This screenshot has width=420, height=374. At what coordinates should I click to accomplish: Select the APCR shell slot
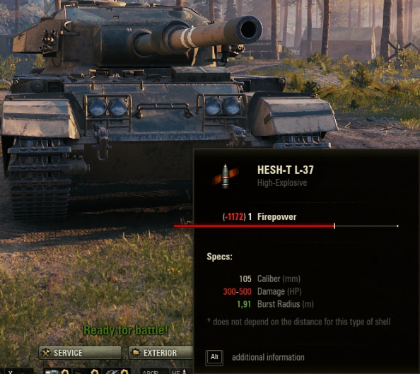click(154, 372)
